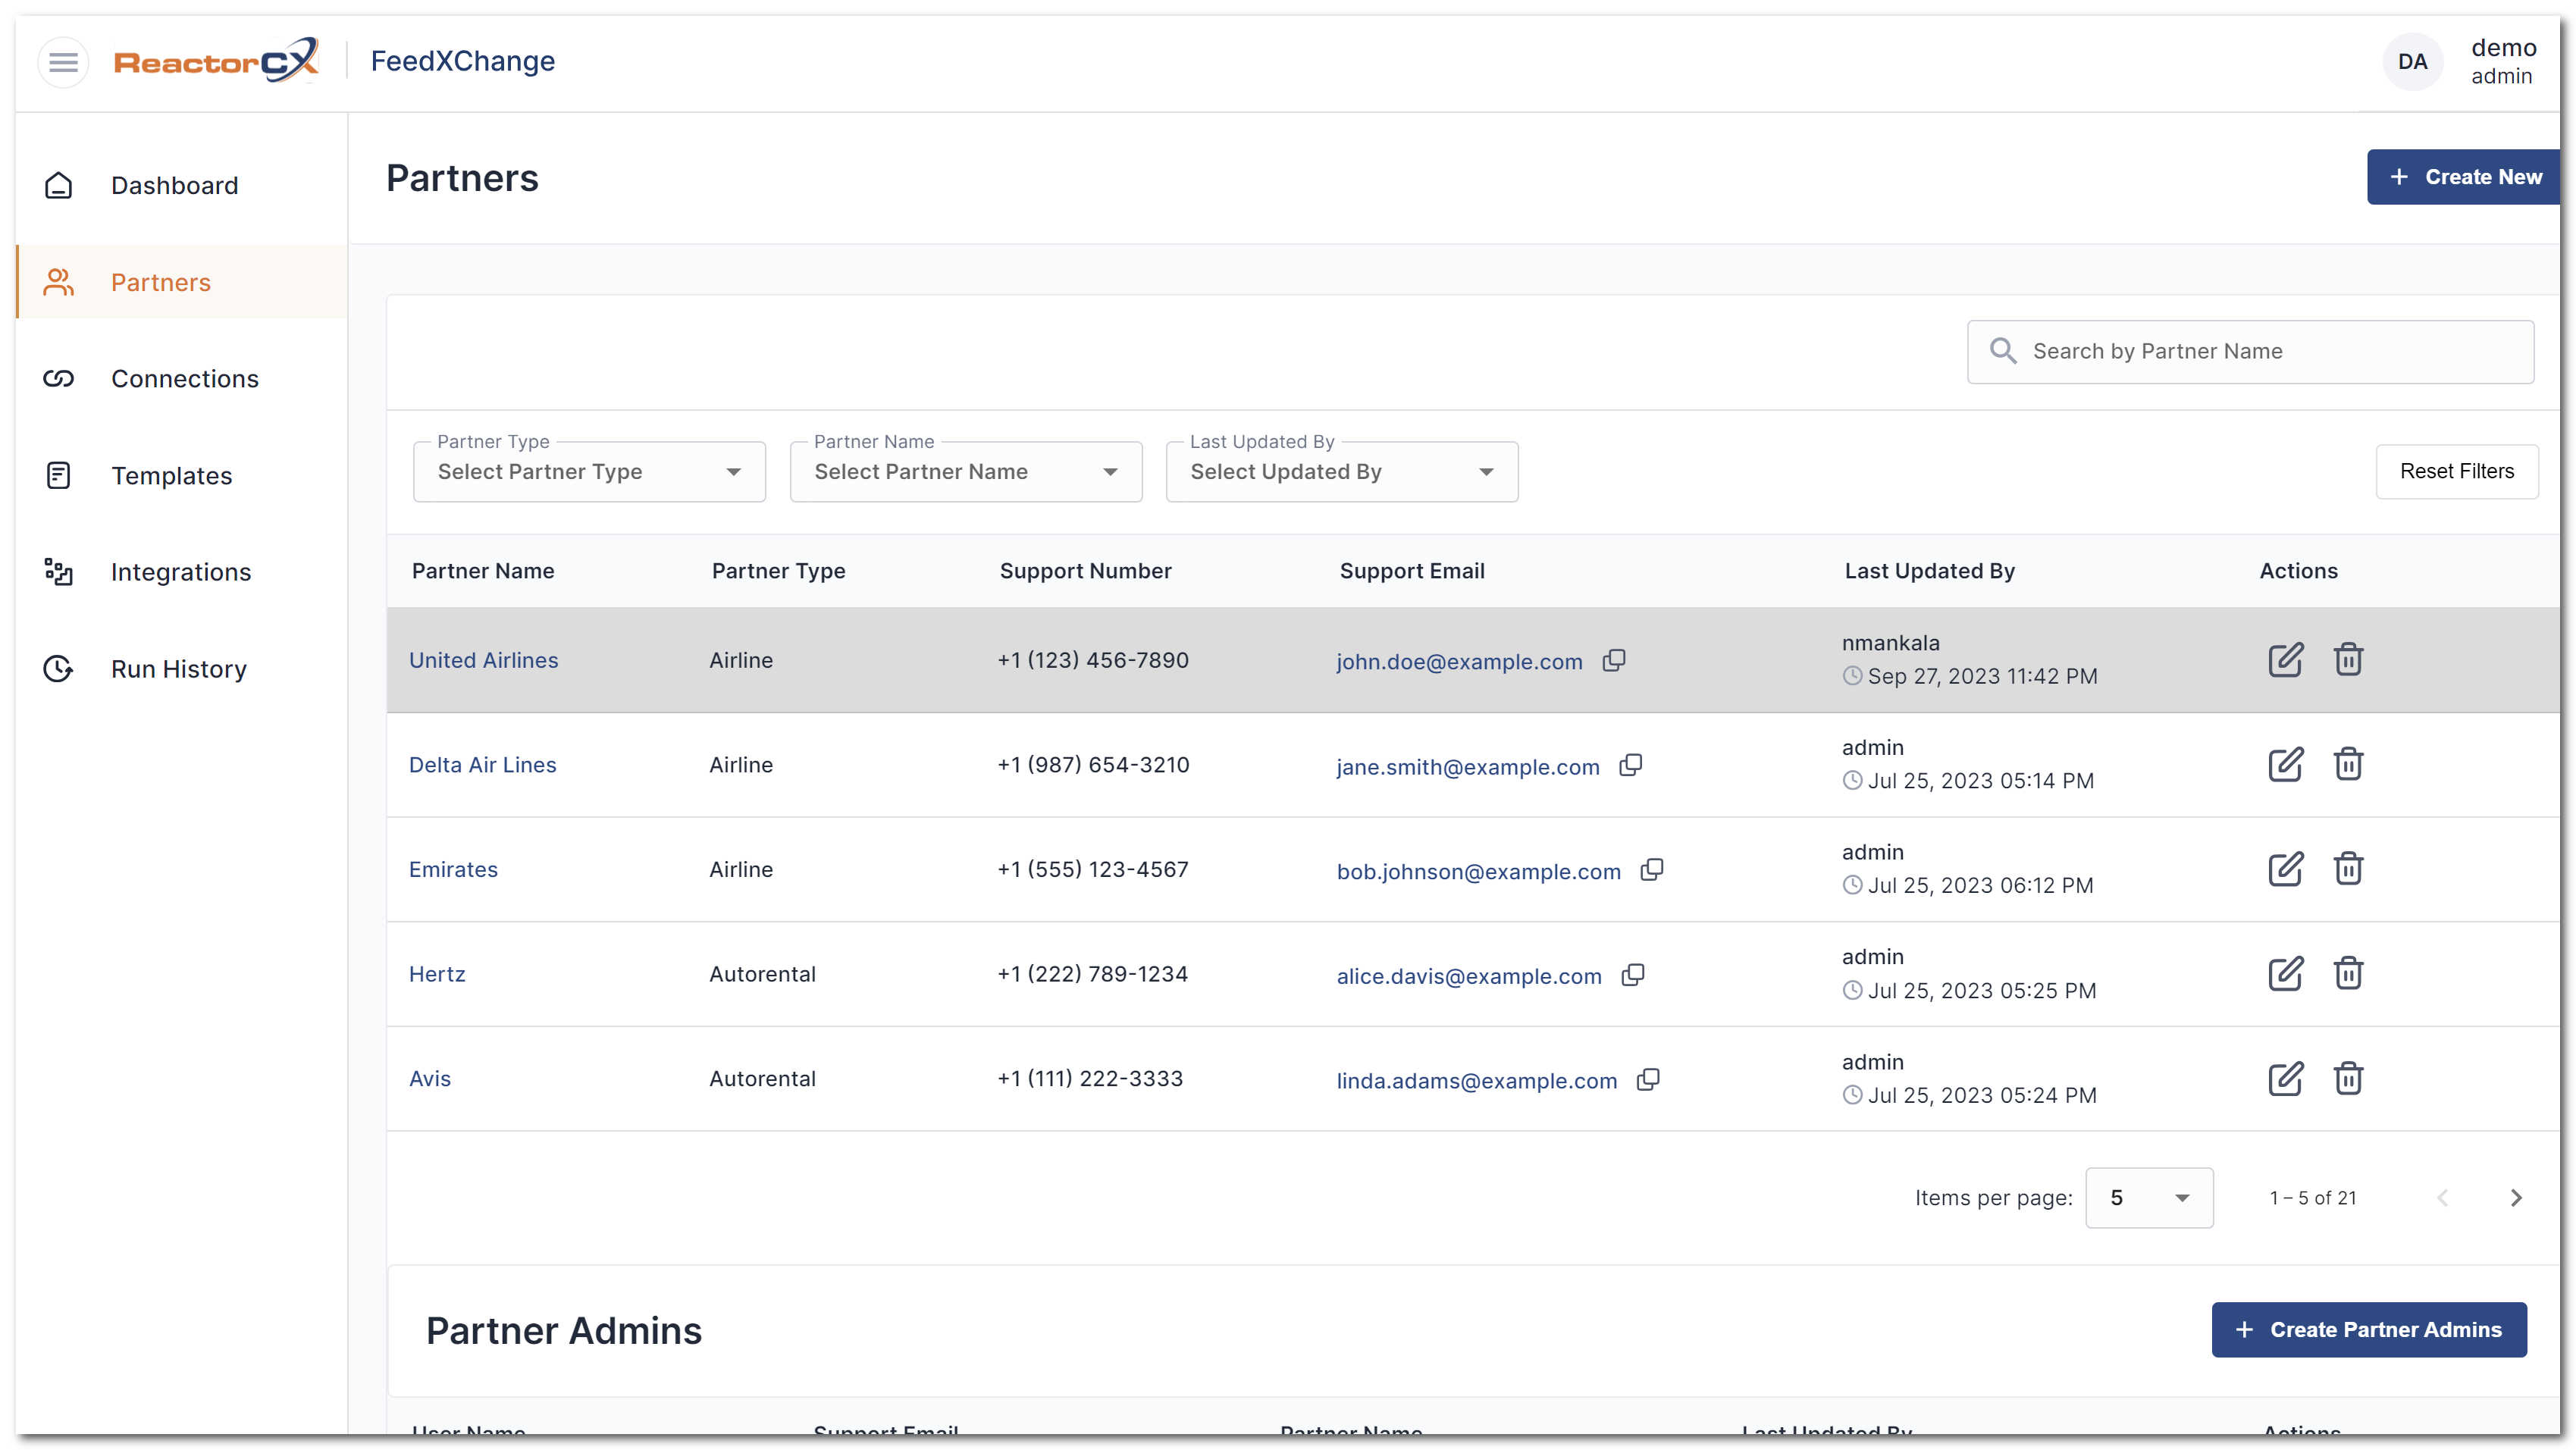2576x1450 pixels.
Task: Click the Dashboard home icon
Action: 59,186
